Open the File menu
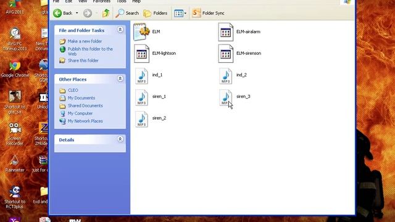The image size is (395, 222). (56, 1)
